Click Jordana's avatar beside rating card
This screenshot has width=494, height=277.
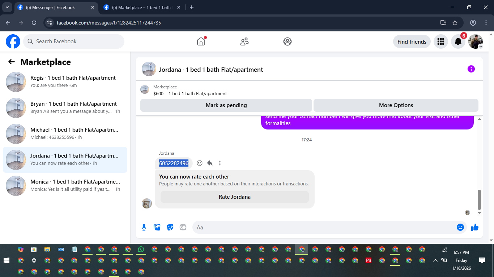[147, 203]
